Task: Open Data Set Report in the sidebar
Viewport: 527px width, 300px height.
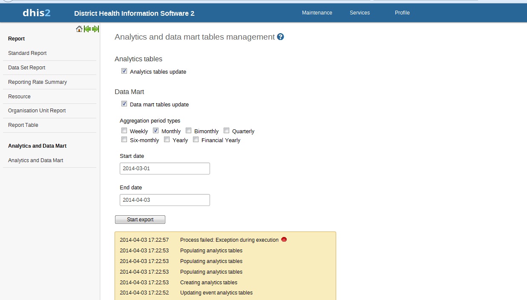Action: point(26,68)
